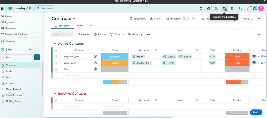Select all Active Contacts header checkbox

(x=55, y=50)
